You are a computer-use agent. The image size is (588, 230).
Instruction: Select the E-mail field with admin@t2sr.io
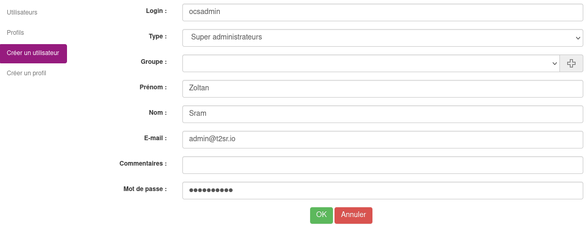pyautogui.click(x=382, y=140)
